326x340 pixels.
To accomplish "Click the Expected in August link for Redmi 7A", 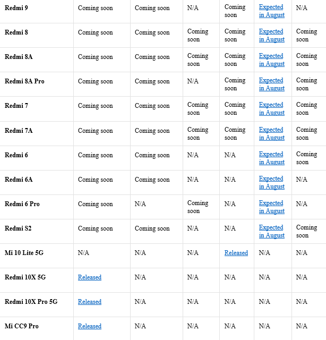I will point(271,134).
